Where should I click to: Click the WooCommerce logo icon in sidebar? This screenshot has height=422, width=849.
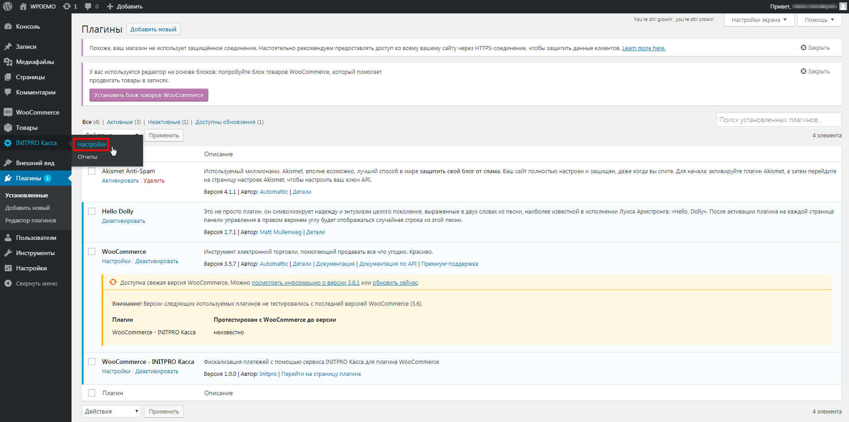(x=8, y=112)
